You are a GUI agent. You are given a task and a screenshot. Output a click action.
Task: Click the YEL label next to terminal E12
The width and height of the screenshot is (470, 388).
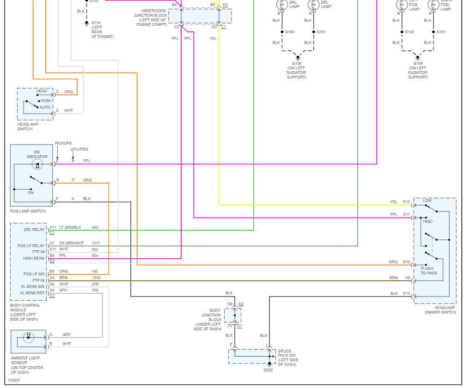pos(394,202)
